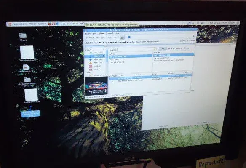
Task: Collapse the Stores section in sidebar
Action: 104,72
